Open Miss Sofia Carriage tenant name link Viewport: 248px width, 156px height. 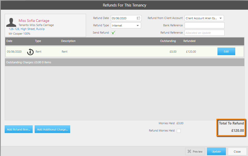(34, 21)
